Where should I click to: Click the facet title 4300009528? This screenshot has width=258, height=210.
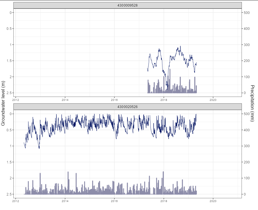(127, 5)
